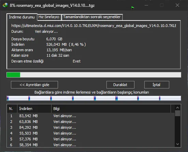Minimize the download window
Screen dimensions: 188x152
146,5
